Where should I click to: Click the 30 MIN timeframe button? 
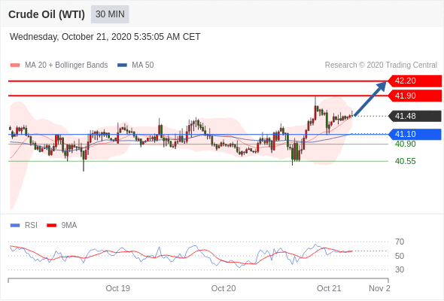[x=110, y=14]
